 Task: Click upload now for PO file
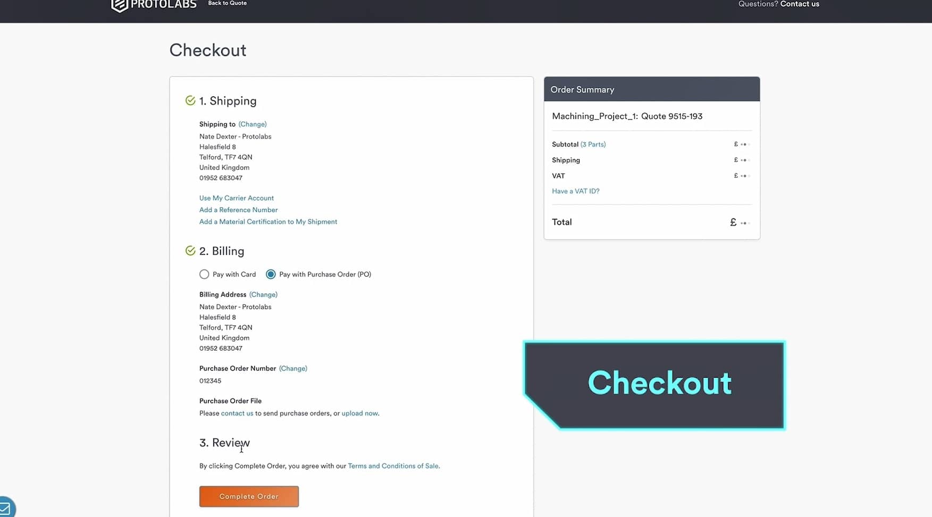point(359,413)
